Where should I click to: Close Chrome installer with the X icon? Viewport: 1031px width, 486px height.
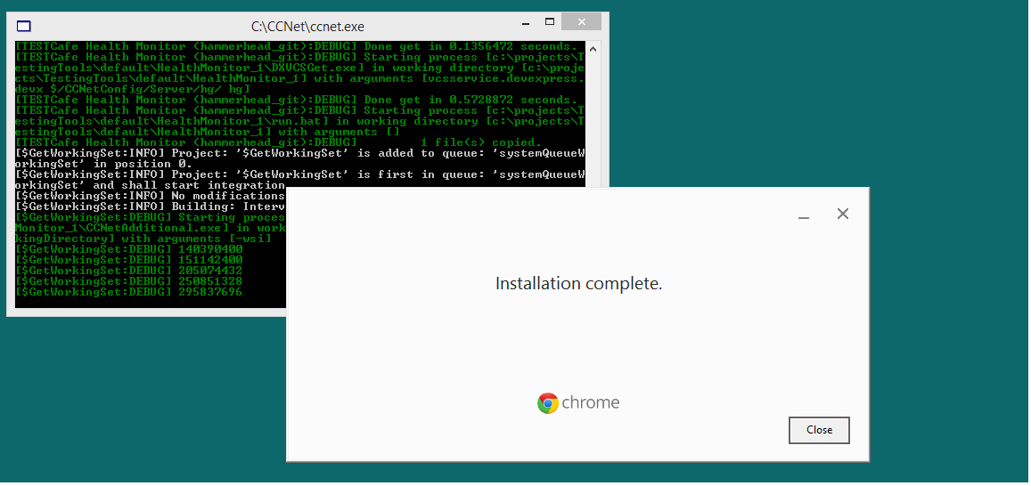(x=843, y=214)
